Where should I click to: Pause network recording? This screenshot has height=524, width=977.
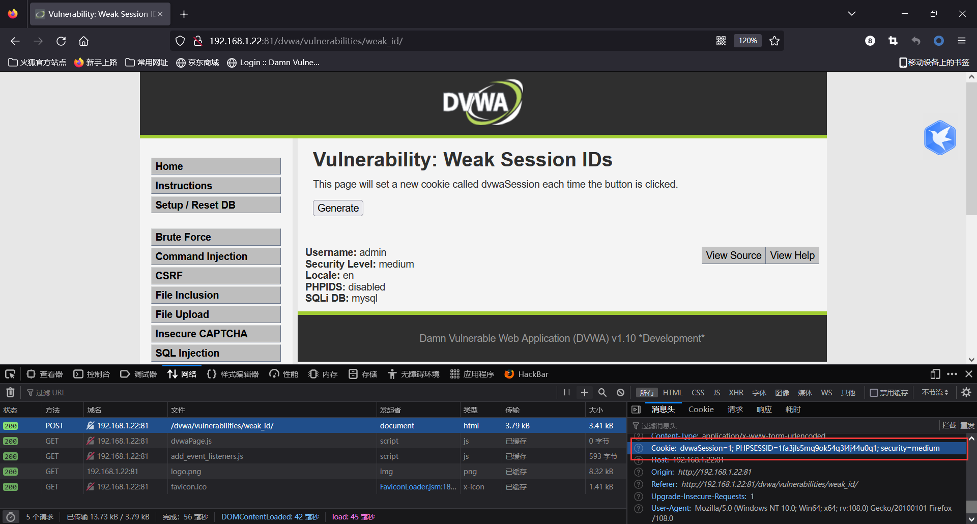pyautogui.click(x=567, y=392)
